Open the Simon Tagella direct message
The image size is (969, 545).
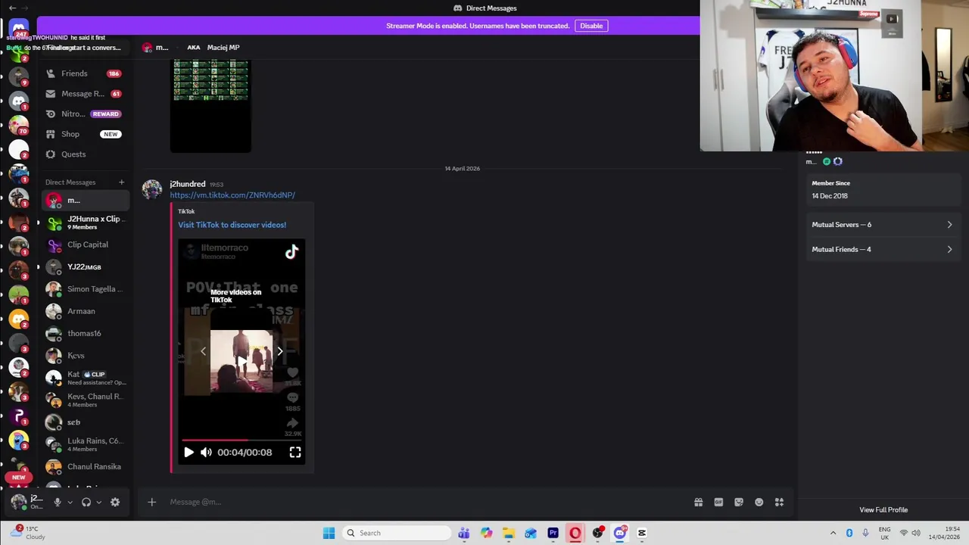point(85,289)
